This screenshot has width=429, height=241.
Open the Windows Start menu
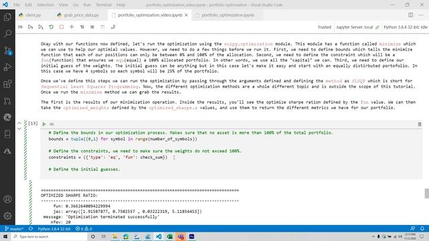click(x=5, y=236)
